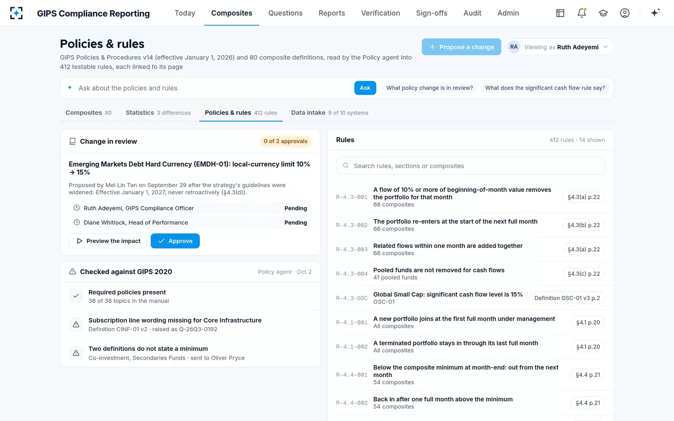The height and width of the screenshot is (421, 674).
Task: Click the search magnifier icon in Rules
Action: (x=345, y=166)
